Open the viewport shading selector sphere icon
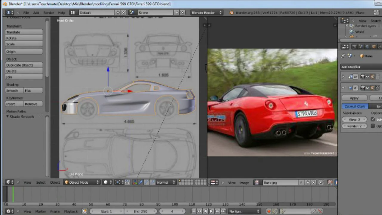Image resolution: width=382 pixels, height=215 pixels. coord(107,182)
